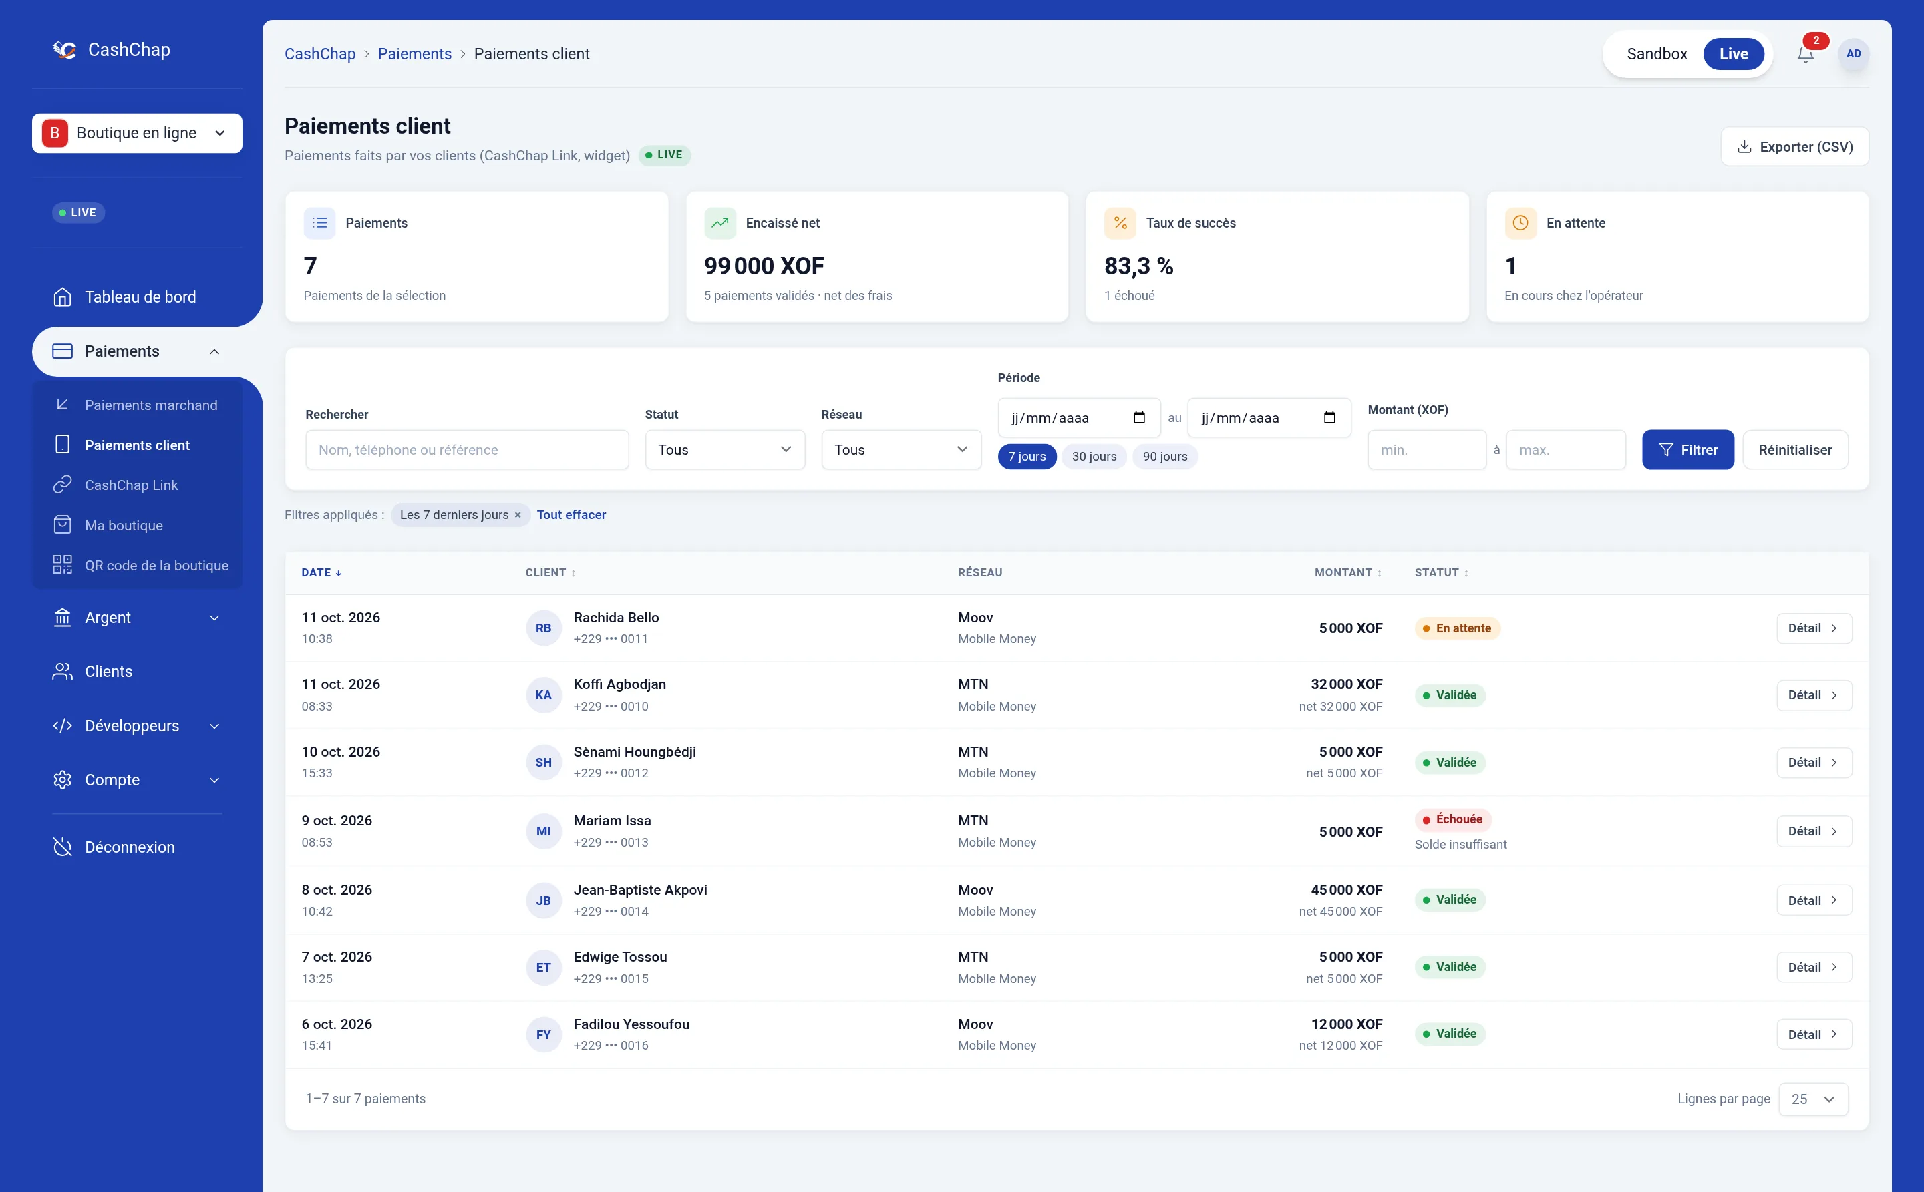Screen dimensions: 1924x1192
Task: Open the notifications bell icon
Action: [1805, 53]
